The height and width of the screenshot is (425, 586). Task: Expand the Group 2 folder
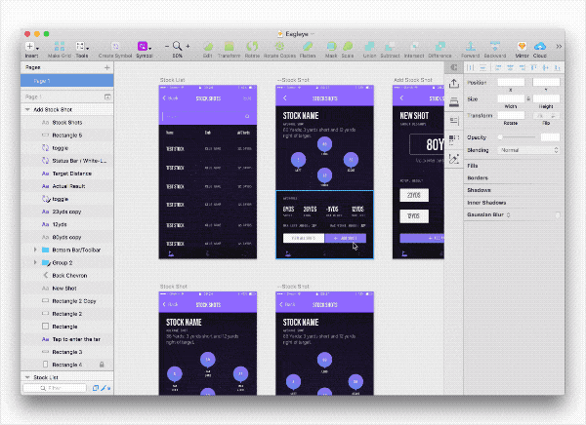(35, 262)
